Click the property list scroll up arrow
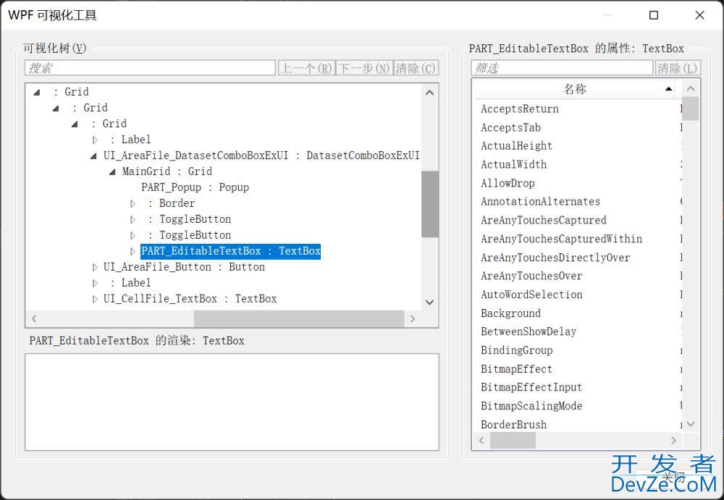Viewport: 724px width, 500px height. tap(691, 89)
